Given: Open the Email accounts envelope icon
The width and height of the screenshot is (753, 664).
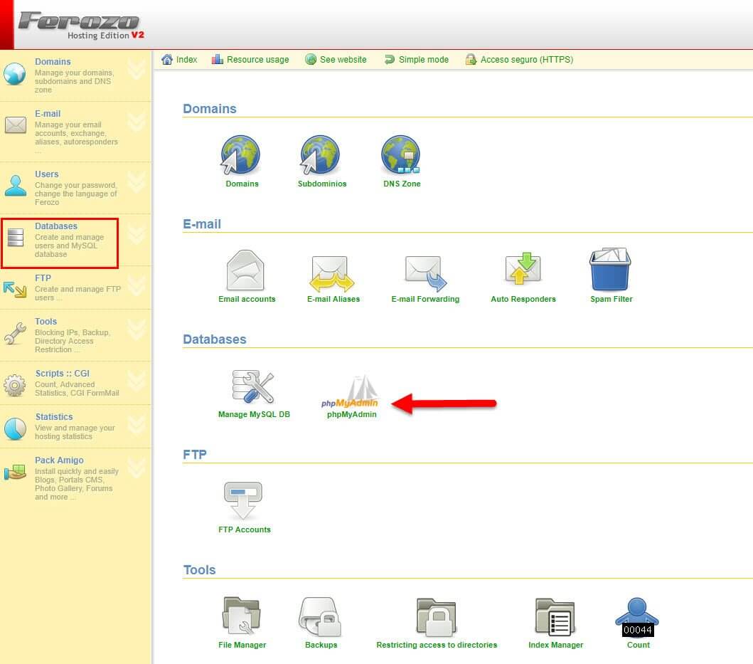Looking at the screenshot, I should [x=245, y=270].
